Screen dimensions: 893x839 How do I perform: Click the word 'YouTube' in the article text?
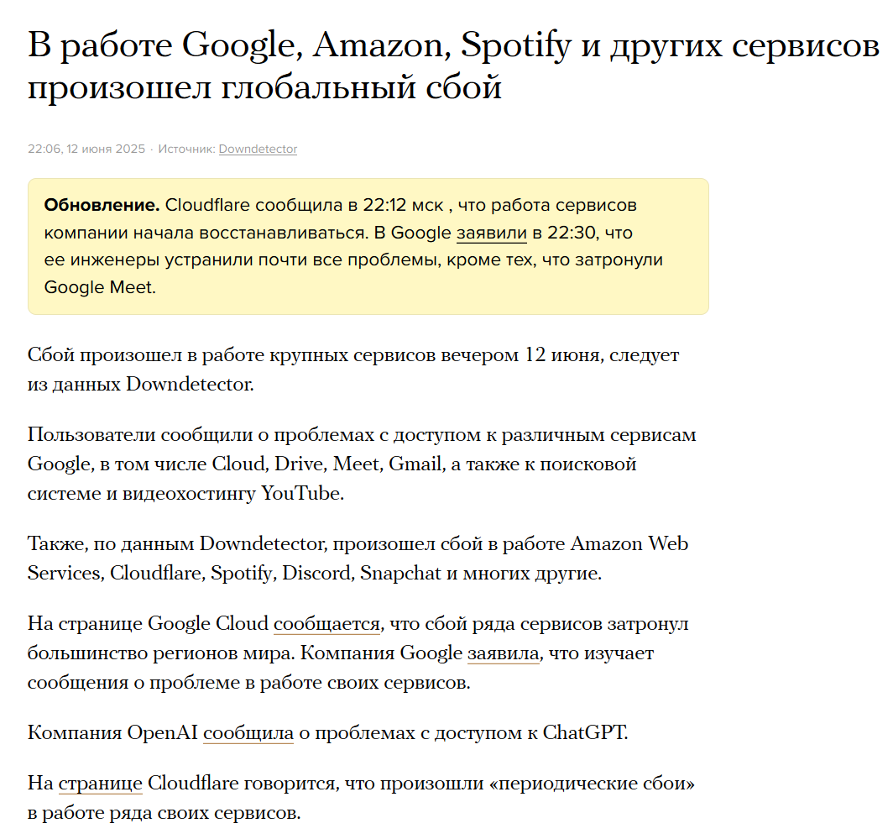[x=302, y=493]
